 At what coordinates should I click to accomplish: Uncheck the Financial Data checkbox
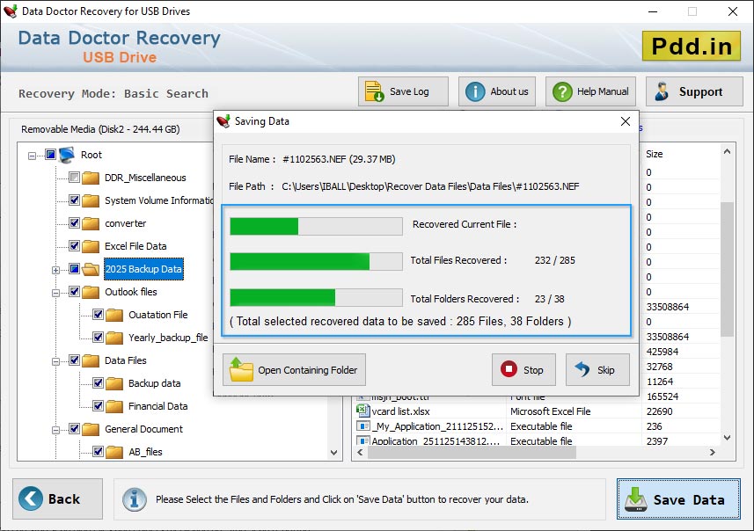pyautogui.click(x=98, y=405)
